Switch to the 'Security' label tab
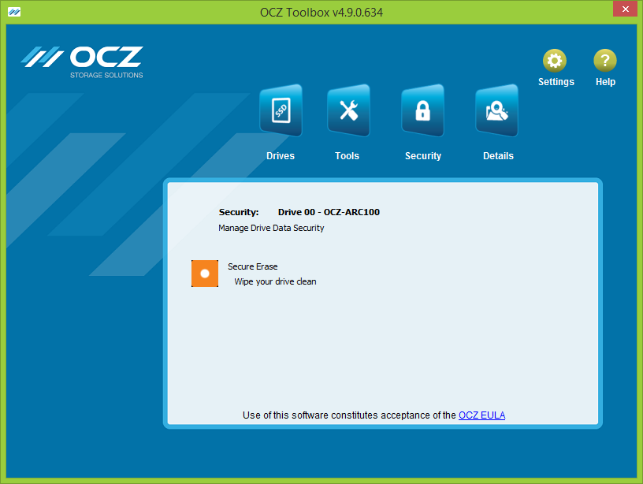Screen dimensions: 643x484 [423, 156]
